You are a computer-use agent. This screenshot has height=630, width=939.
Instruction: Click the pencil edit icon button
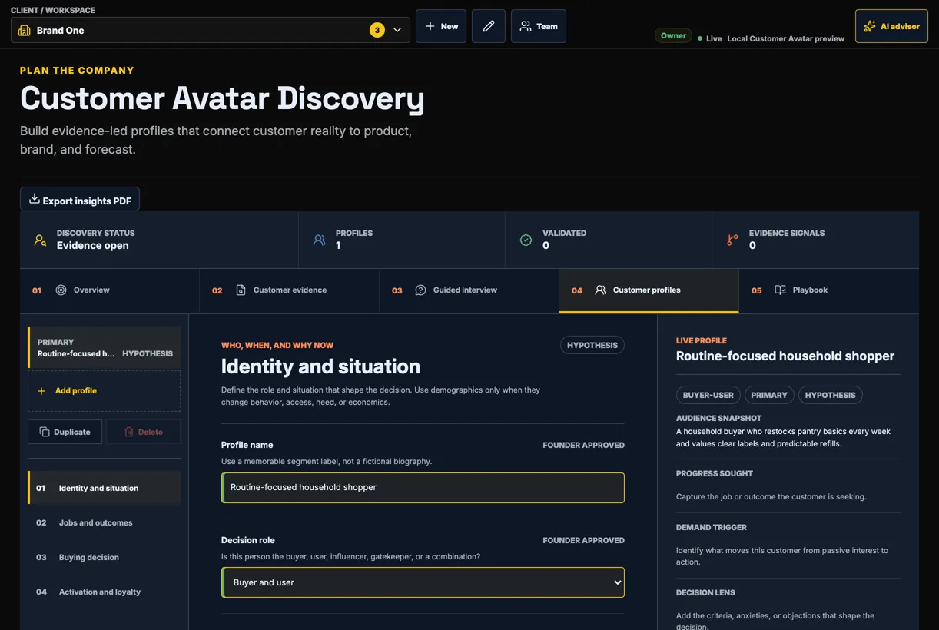(489, 26)
